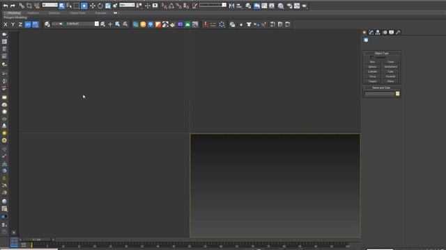The width and height of the screenshot is (446, 250).
Task: Click the Box primitive button
Action: [x=372, y=62]
